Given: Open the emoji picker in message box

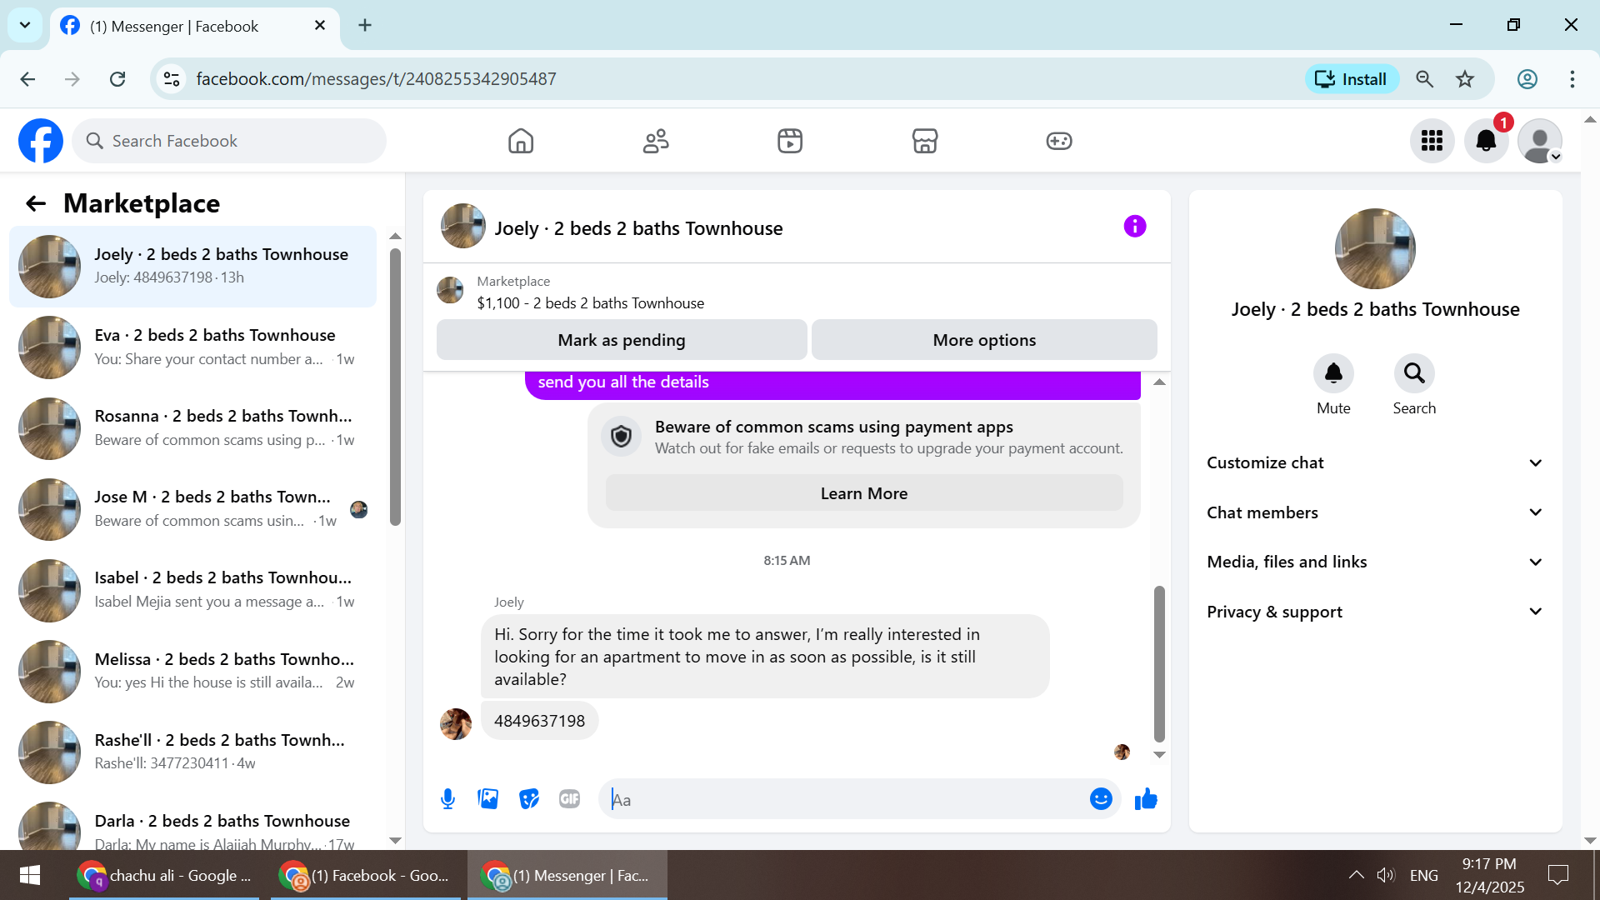Looking at the screenshot, I should pos(1101,799).
